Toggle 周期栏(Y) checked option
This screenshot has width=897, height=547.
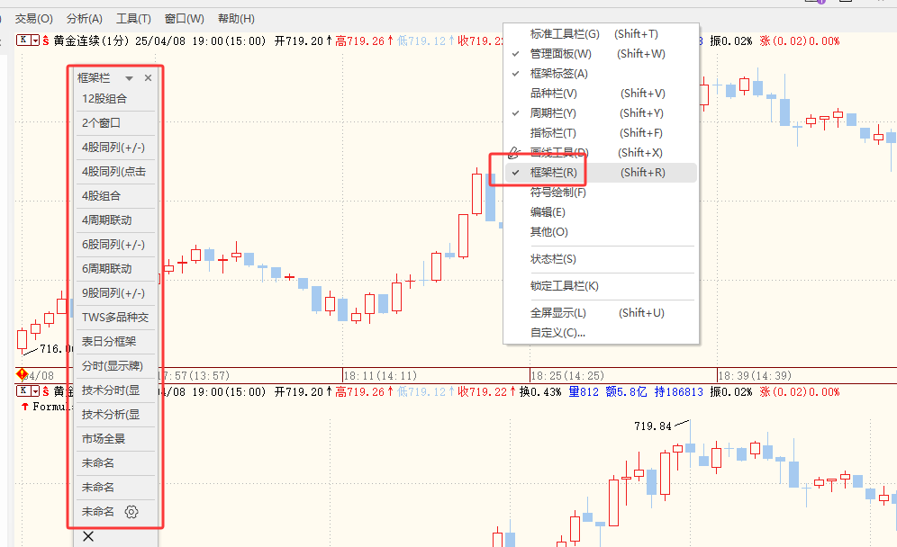(601, 113)
